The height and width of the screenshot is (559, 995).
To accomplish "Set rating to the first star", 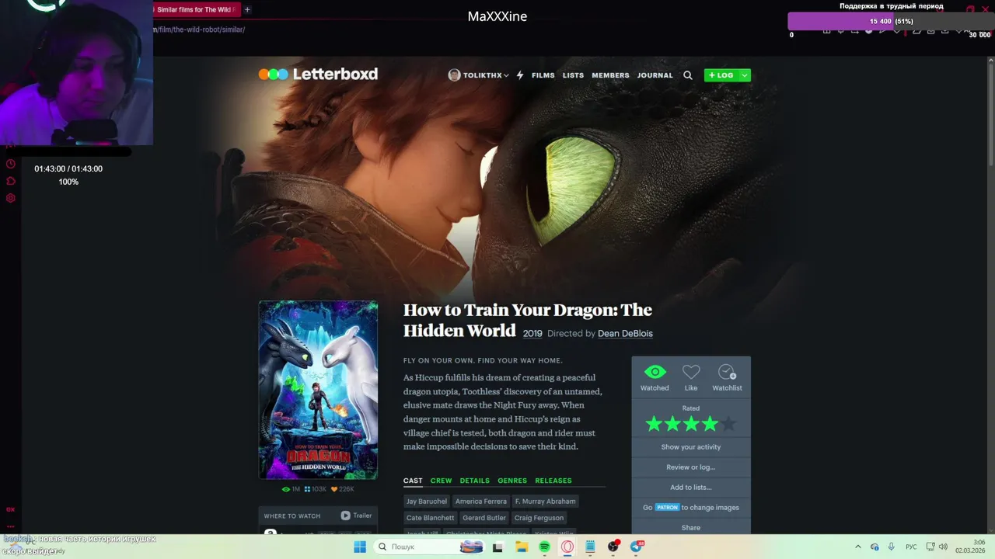I will pyautogui.click(x=654, y=424).
